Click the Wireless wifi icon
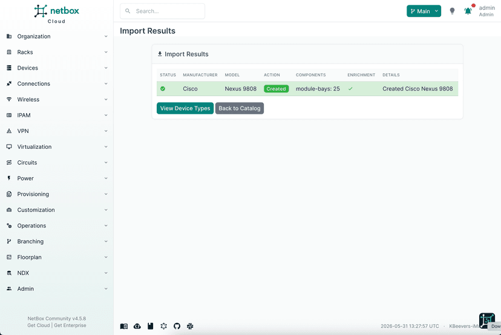The width and height of the screenshot is (501, 335). pos(9,99)
